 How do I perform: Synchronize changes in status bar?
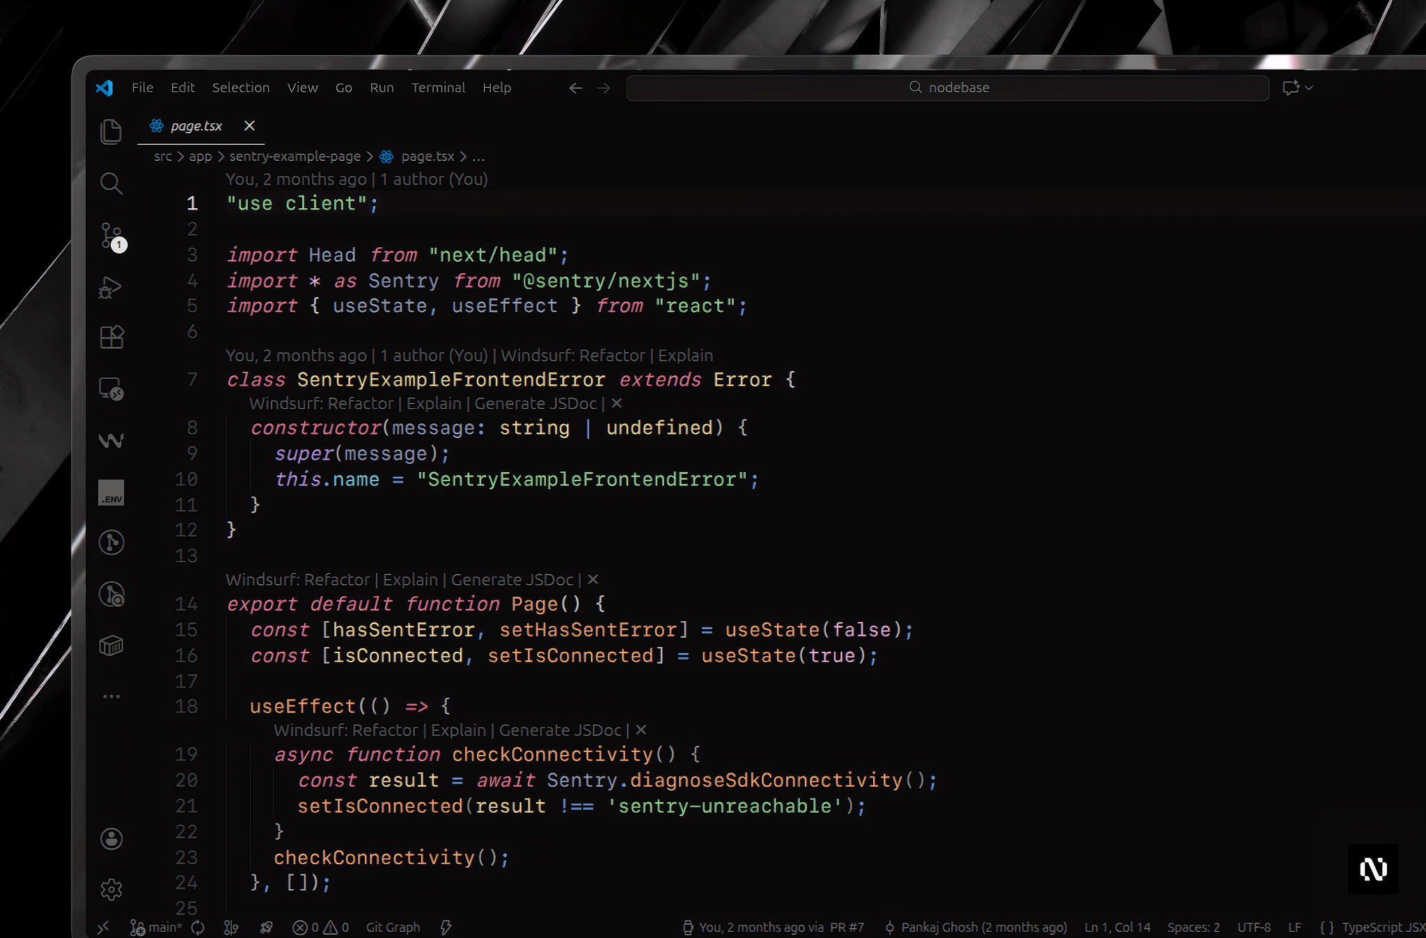(198, 927)
